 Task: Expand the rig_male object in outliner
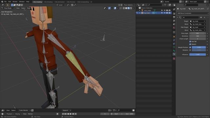point(140,13)
